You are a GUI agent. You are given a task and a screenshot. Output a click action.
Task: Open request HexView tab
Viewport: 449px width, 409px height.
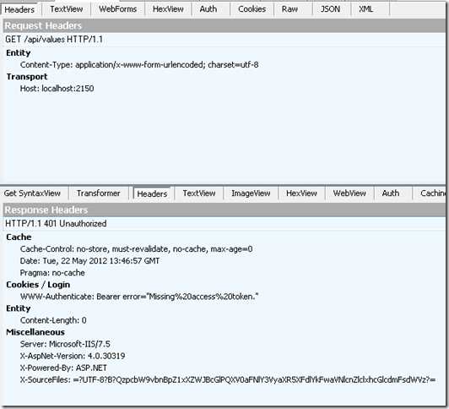(168, 9)
